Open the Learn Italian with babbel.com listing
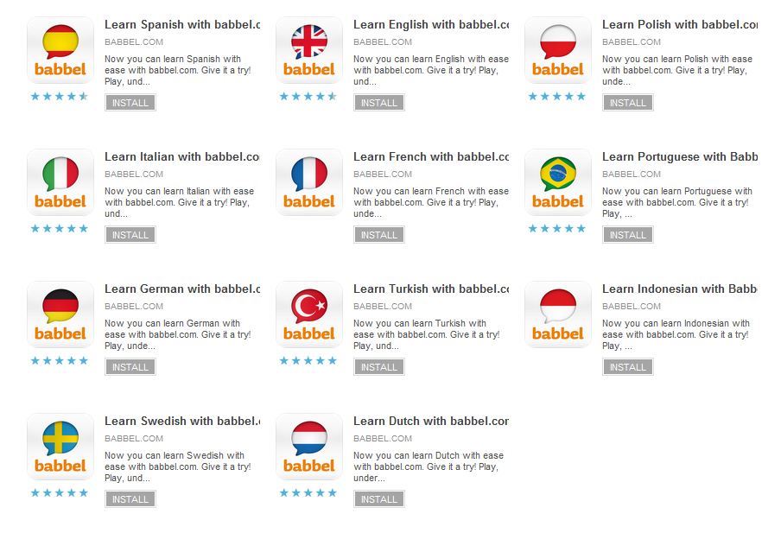The width and height of the screenshot is (781, 533). pyautogui.click(x=181, y=156)
